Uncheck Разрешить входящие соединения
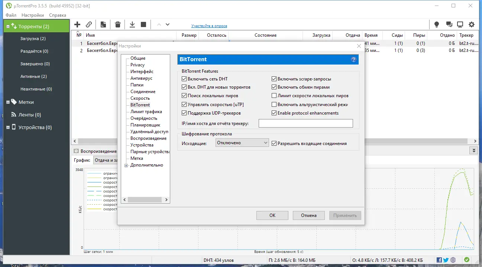The image size is (482, 267). click(274, 142)
